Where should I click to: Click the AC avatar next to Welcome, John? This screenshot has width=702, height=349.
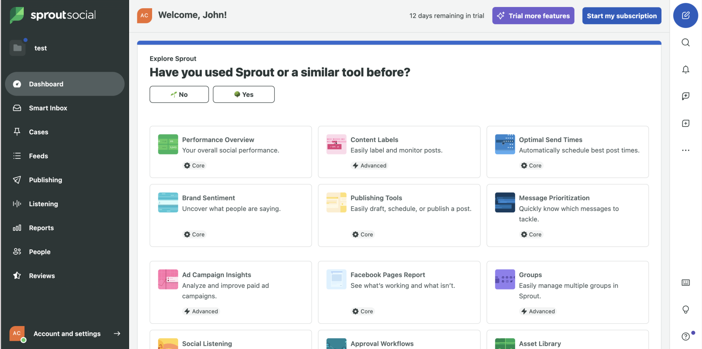coord(145,16)
